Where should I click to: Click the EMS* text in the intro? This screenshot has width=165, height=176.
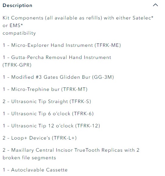pos(16,26)
